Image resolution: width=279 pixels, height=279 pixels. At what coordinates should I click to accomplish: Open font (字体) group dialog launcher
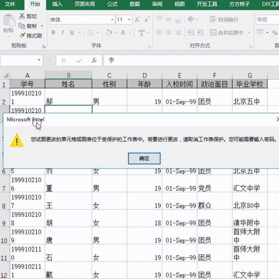pos(149,47)
